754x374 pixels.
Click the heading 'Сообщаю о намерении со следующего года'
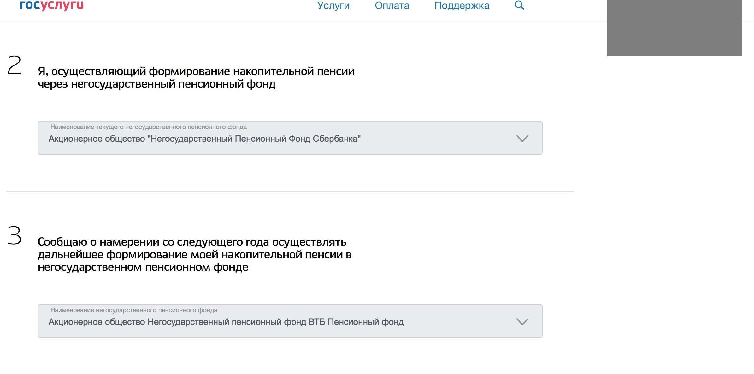192,242
